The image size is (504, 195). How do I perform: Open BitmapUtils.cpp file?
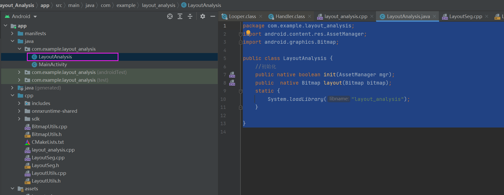coord(49,126)
